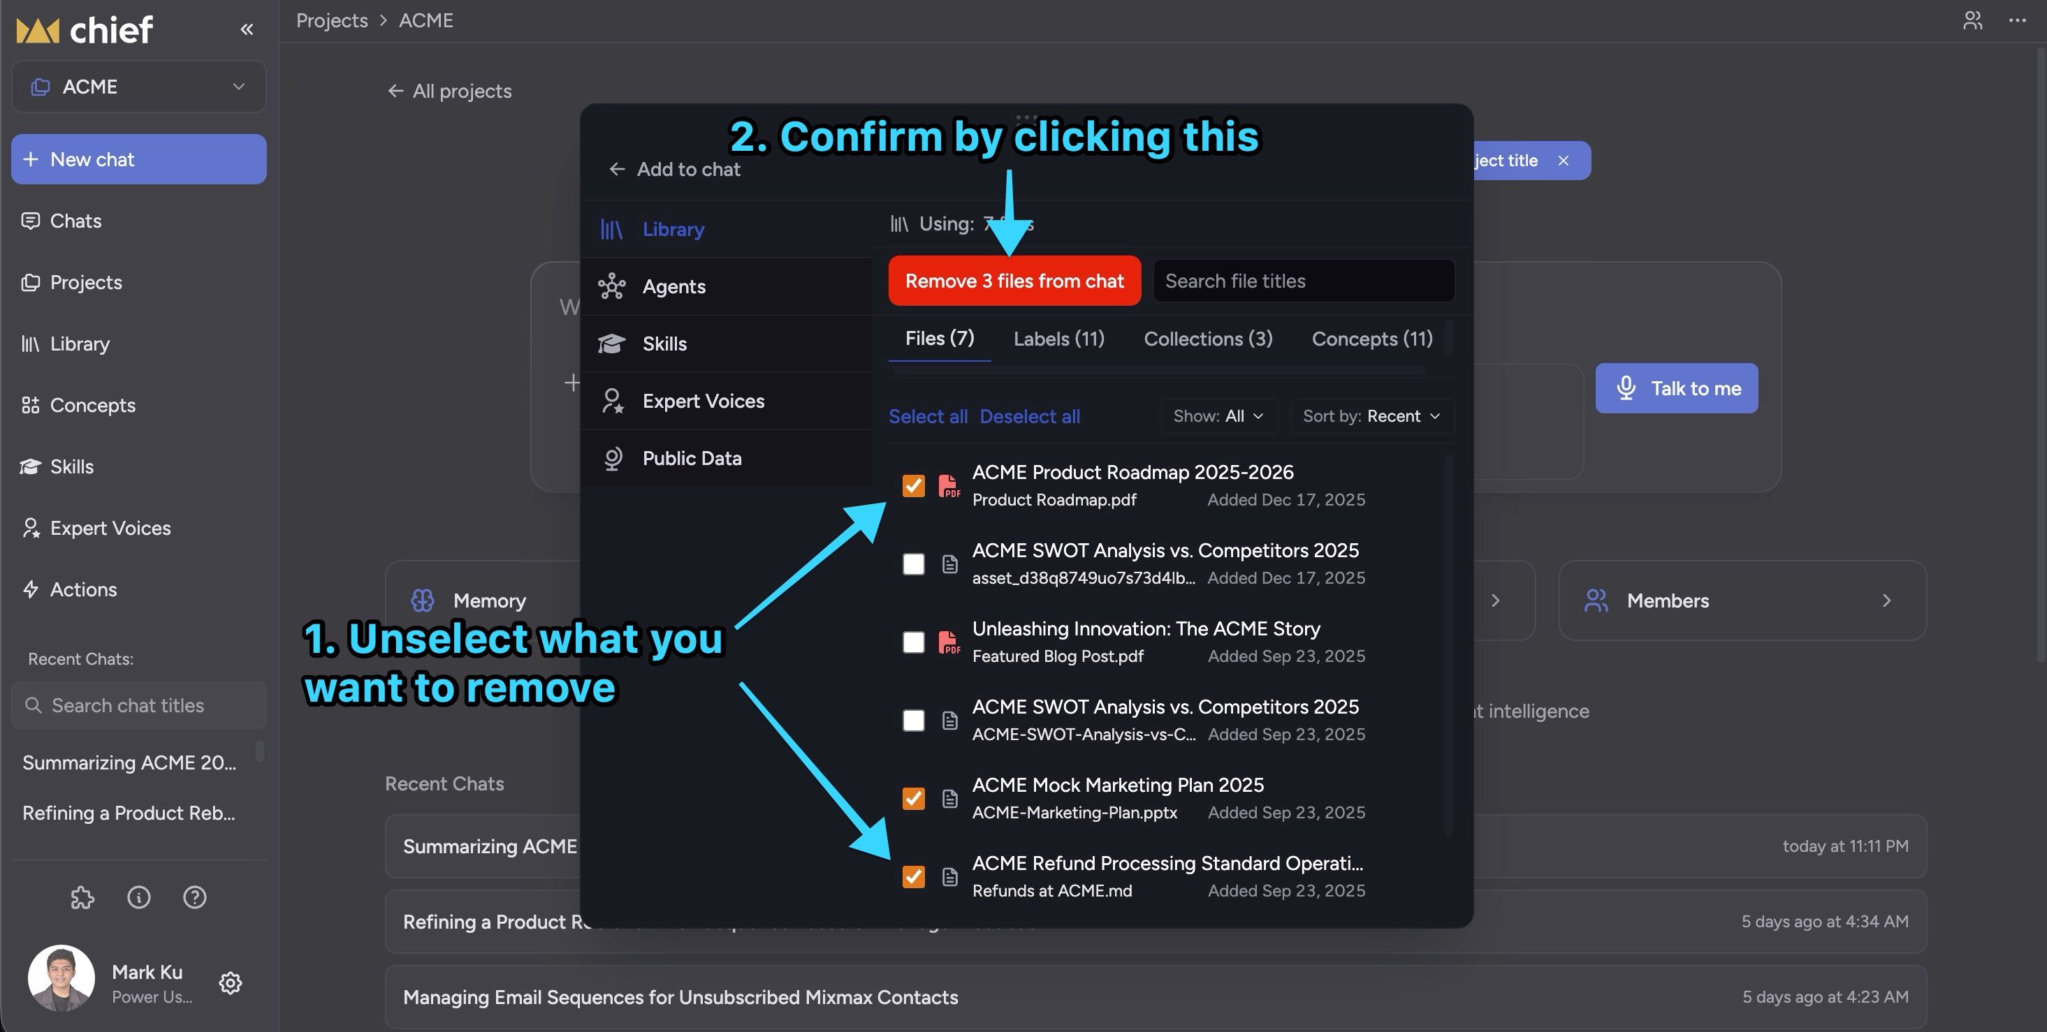
Task: Expand the Memory card
Action: [x=483, y=600]
